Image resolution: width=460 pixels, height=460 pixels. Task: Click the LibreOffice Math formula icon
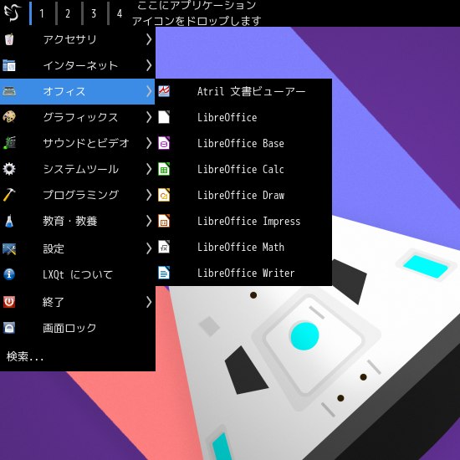coord(164,247)
